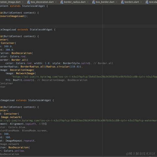This screenshot has width=157, height=157.
Task: Close the box_decoration.dart tab
Action: tap(56, 2)
